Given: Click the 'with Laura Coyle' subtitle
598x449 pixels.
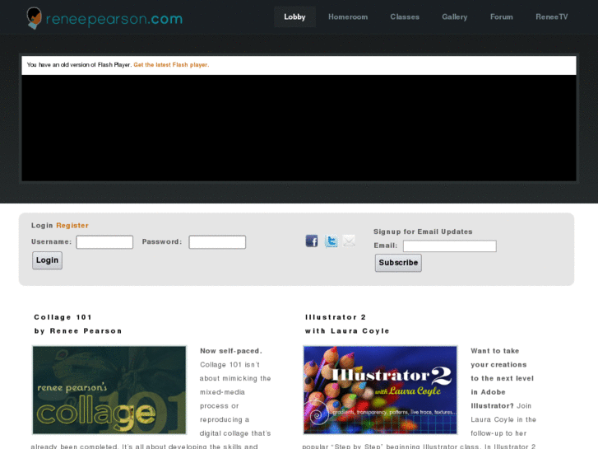Looking at the screenshot, I should coord(347,331).
